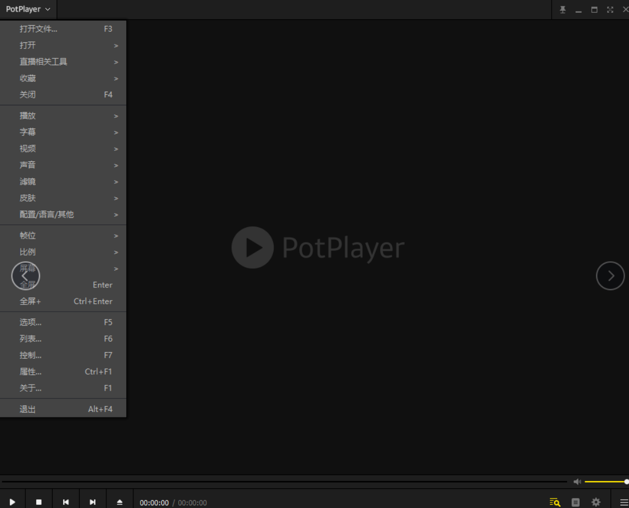Show 属性... file properties
The width and height of the screenshot is (629, 508).
pyautogui.click(x=63, y=371)
